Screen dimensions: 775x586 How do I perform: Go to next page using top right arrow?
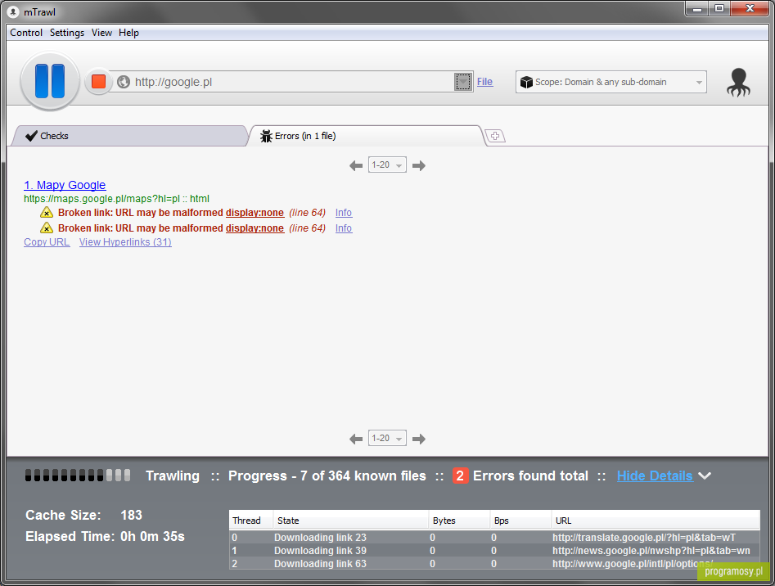coord(419,165)
